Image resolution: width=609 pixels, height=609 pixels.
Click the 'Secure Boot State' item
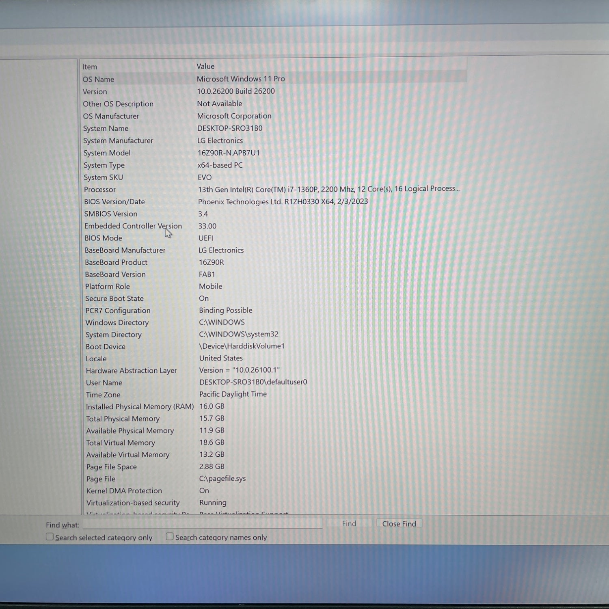point(114,298)
